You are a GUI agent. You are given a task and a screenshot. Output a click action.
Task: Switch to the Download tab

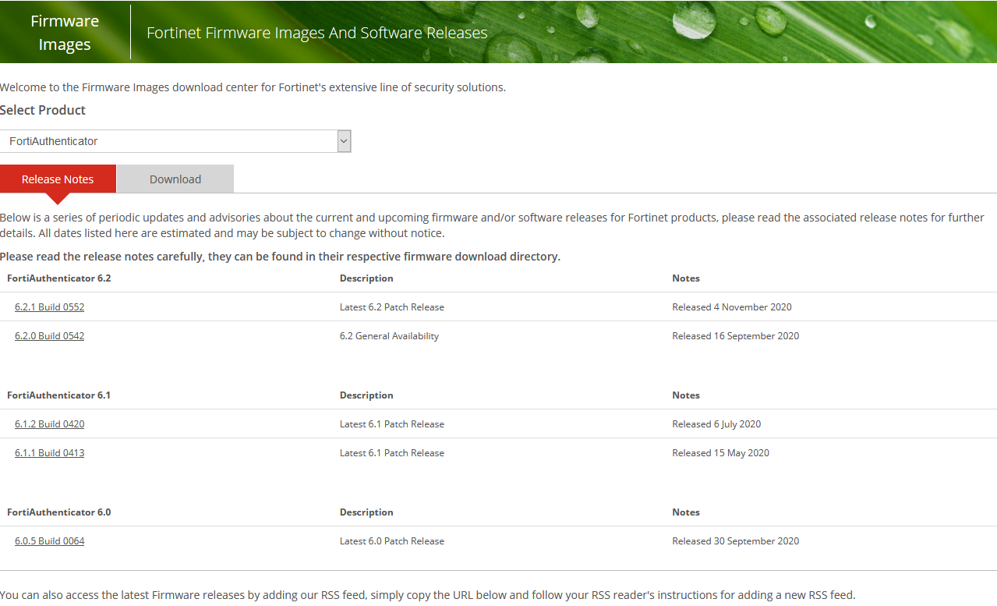[175, 179]
